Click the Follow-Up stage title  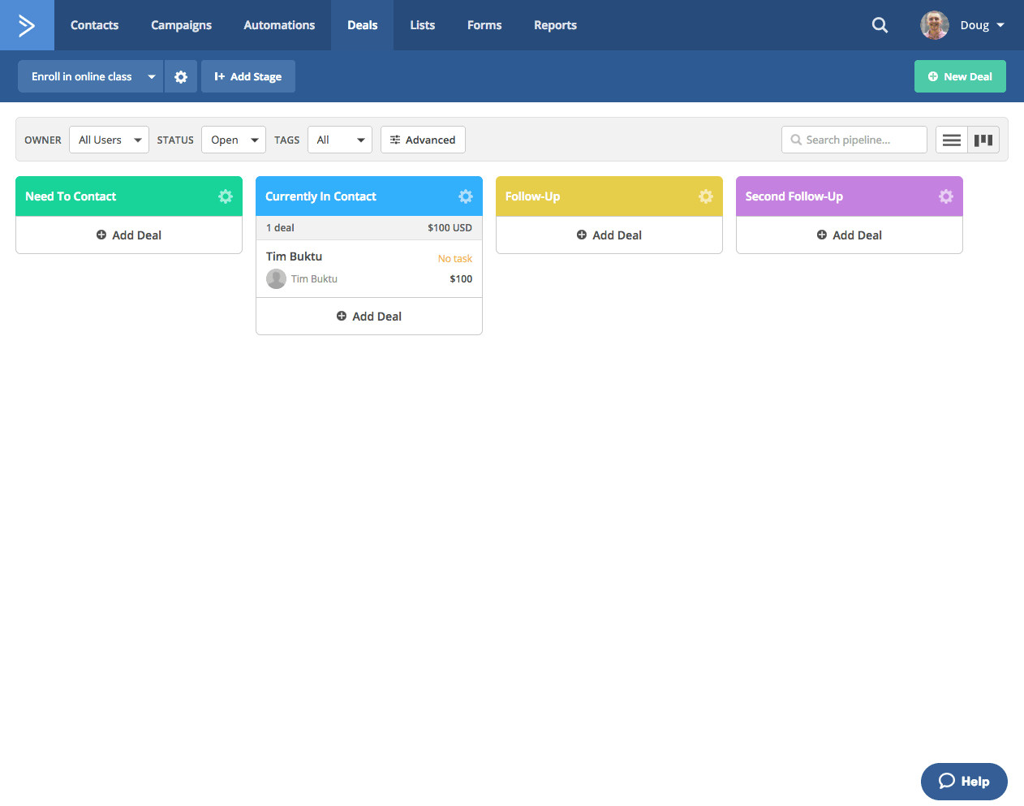coord(532,196)
